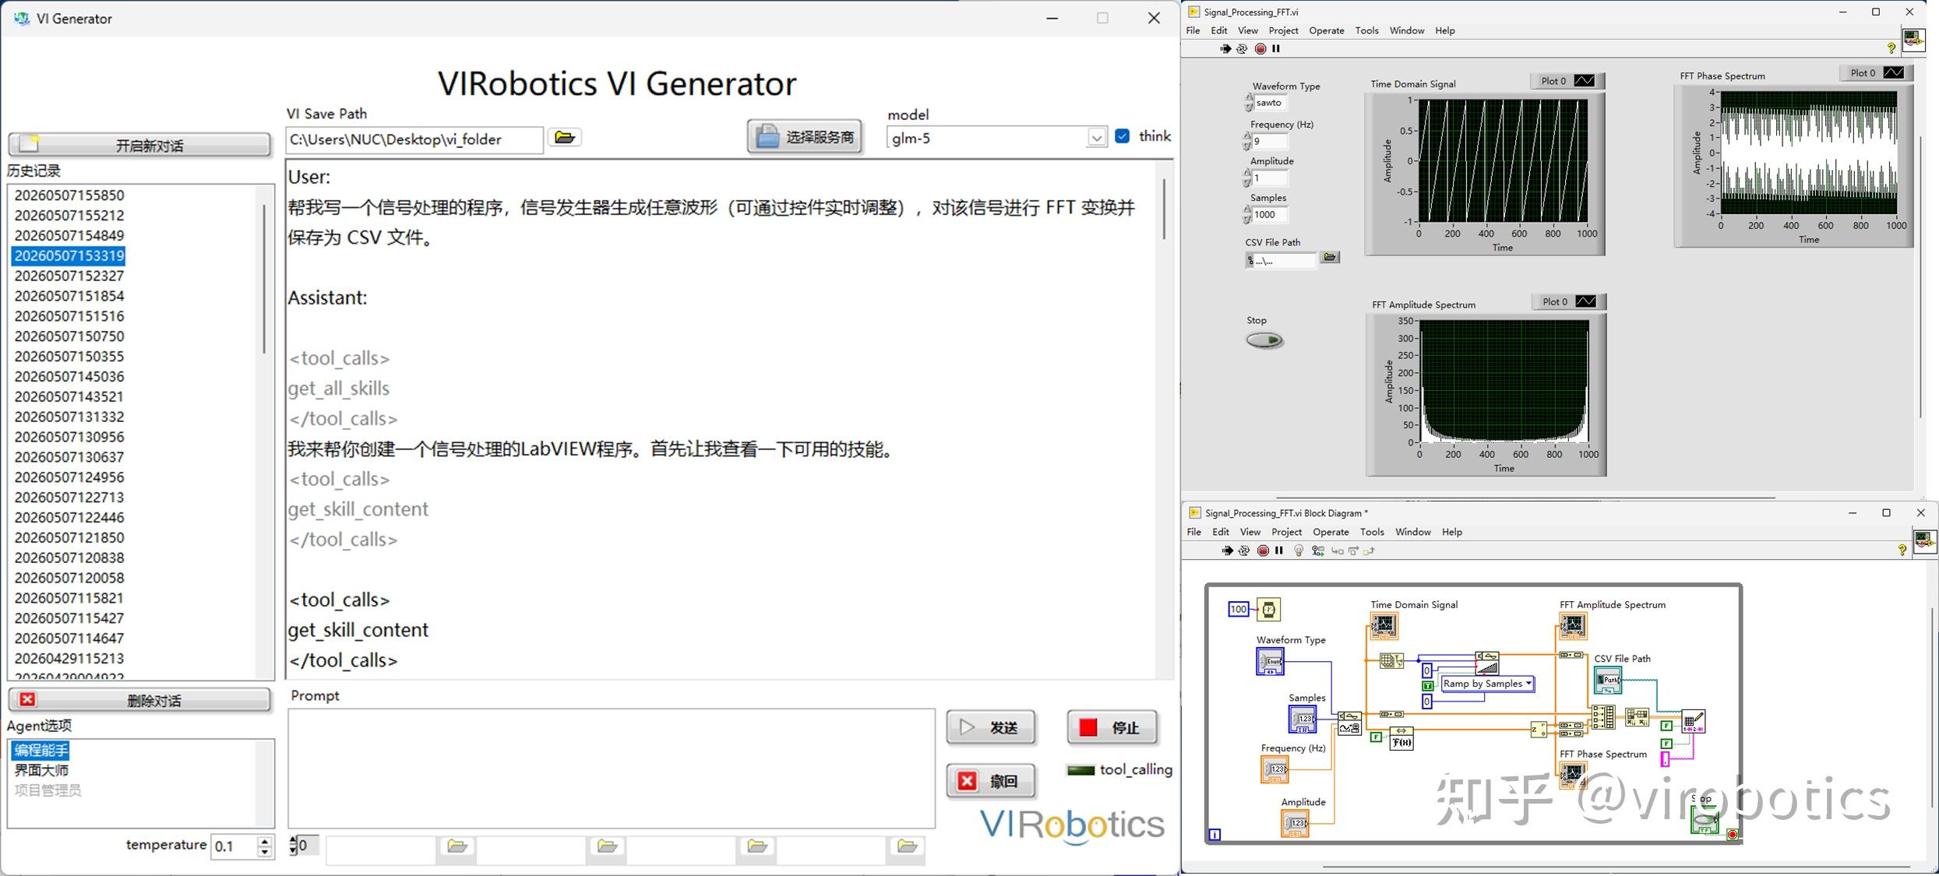
Task: Select the Wait (ms) timer node
Action: point(1269,610)
